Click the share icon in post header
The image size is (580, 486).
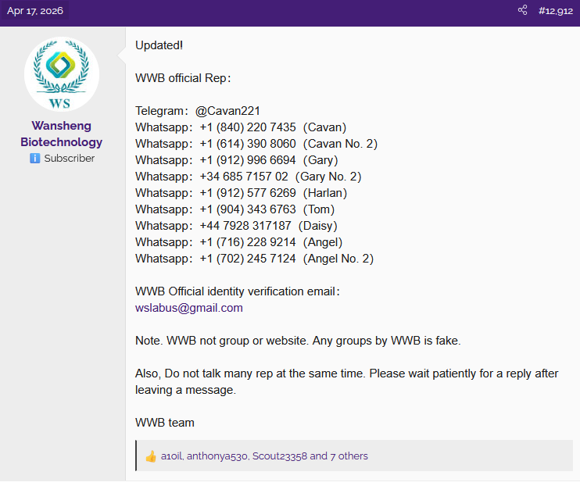coord(522,10)
